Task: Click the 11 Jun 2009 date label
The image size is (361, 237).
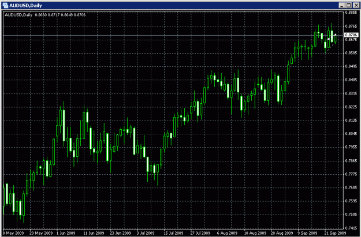Action: pyautogui.click(x=94, y=233)
